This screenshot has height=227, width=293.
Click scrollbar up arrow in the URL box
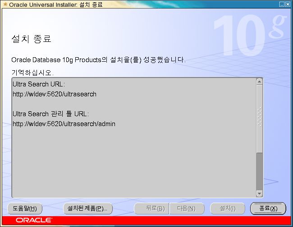[259, 82]
